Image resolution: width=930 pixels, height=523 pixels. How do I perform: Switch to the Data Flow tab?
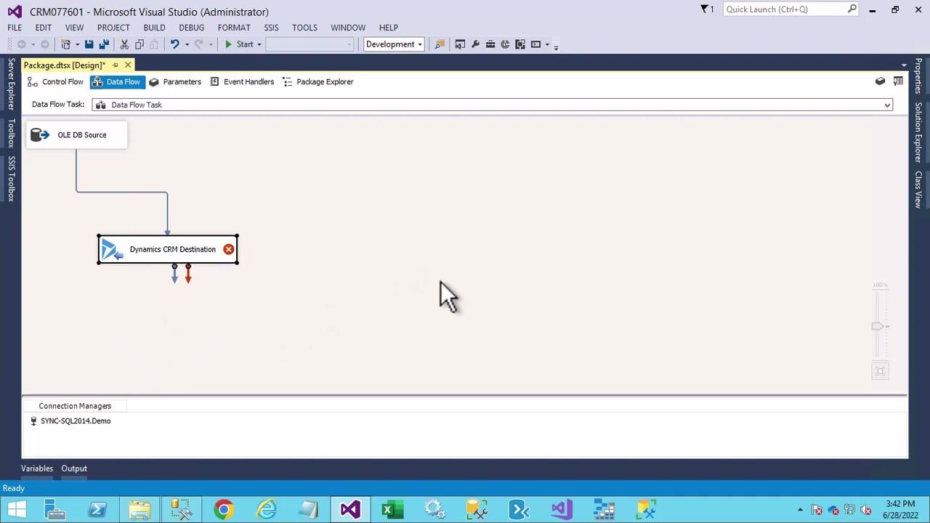(x=117, y=82)
